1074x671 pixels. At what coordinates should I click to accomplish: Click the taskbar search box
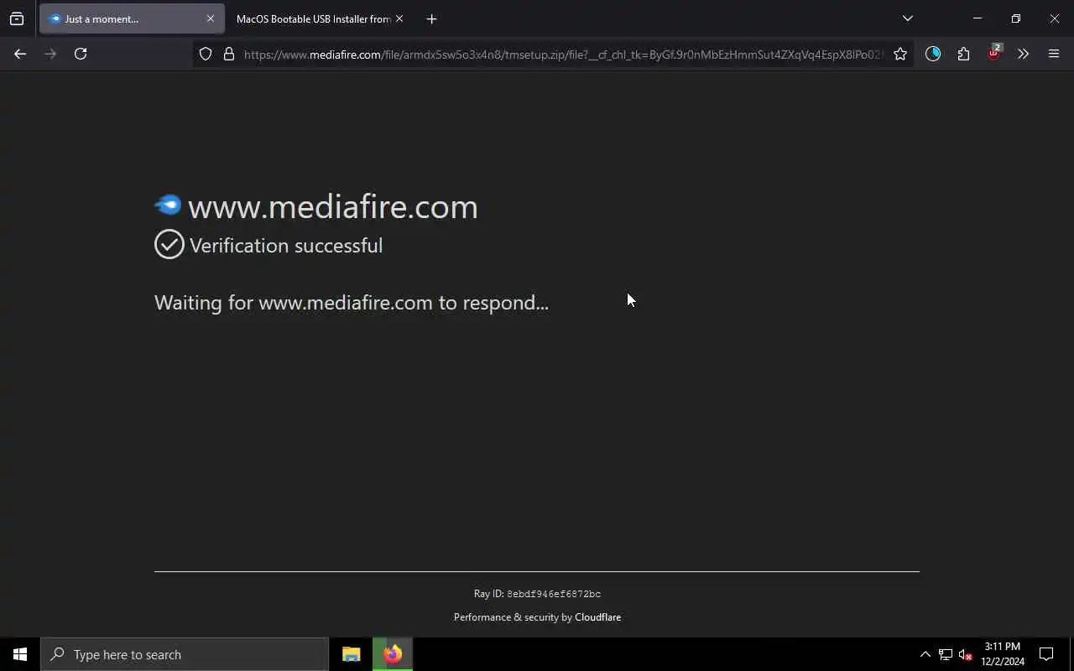(x=185, y=654)
